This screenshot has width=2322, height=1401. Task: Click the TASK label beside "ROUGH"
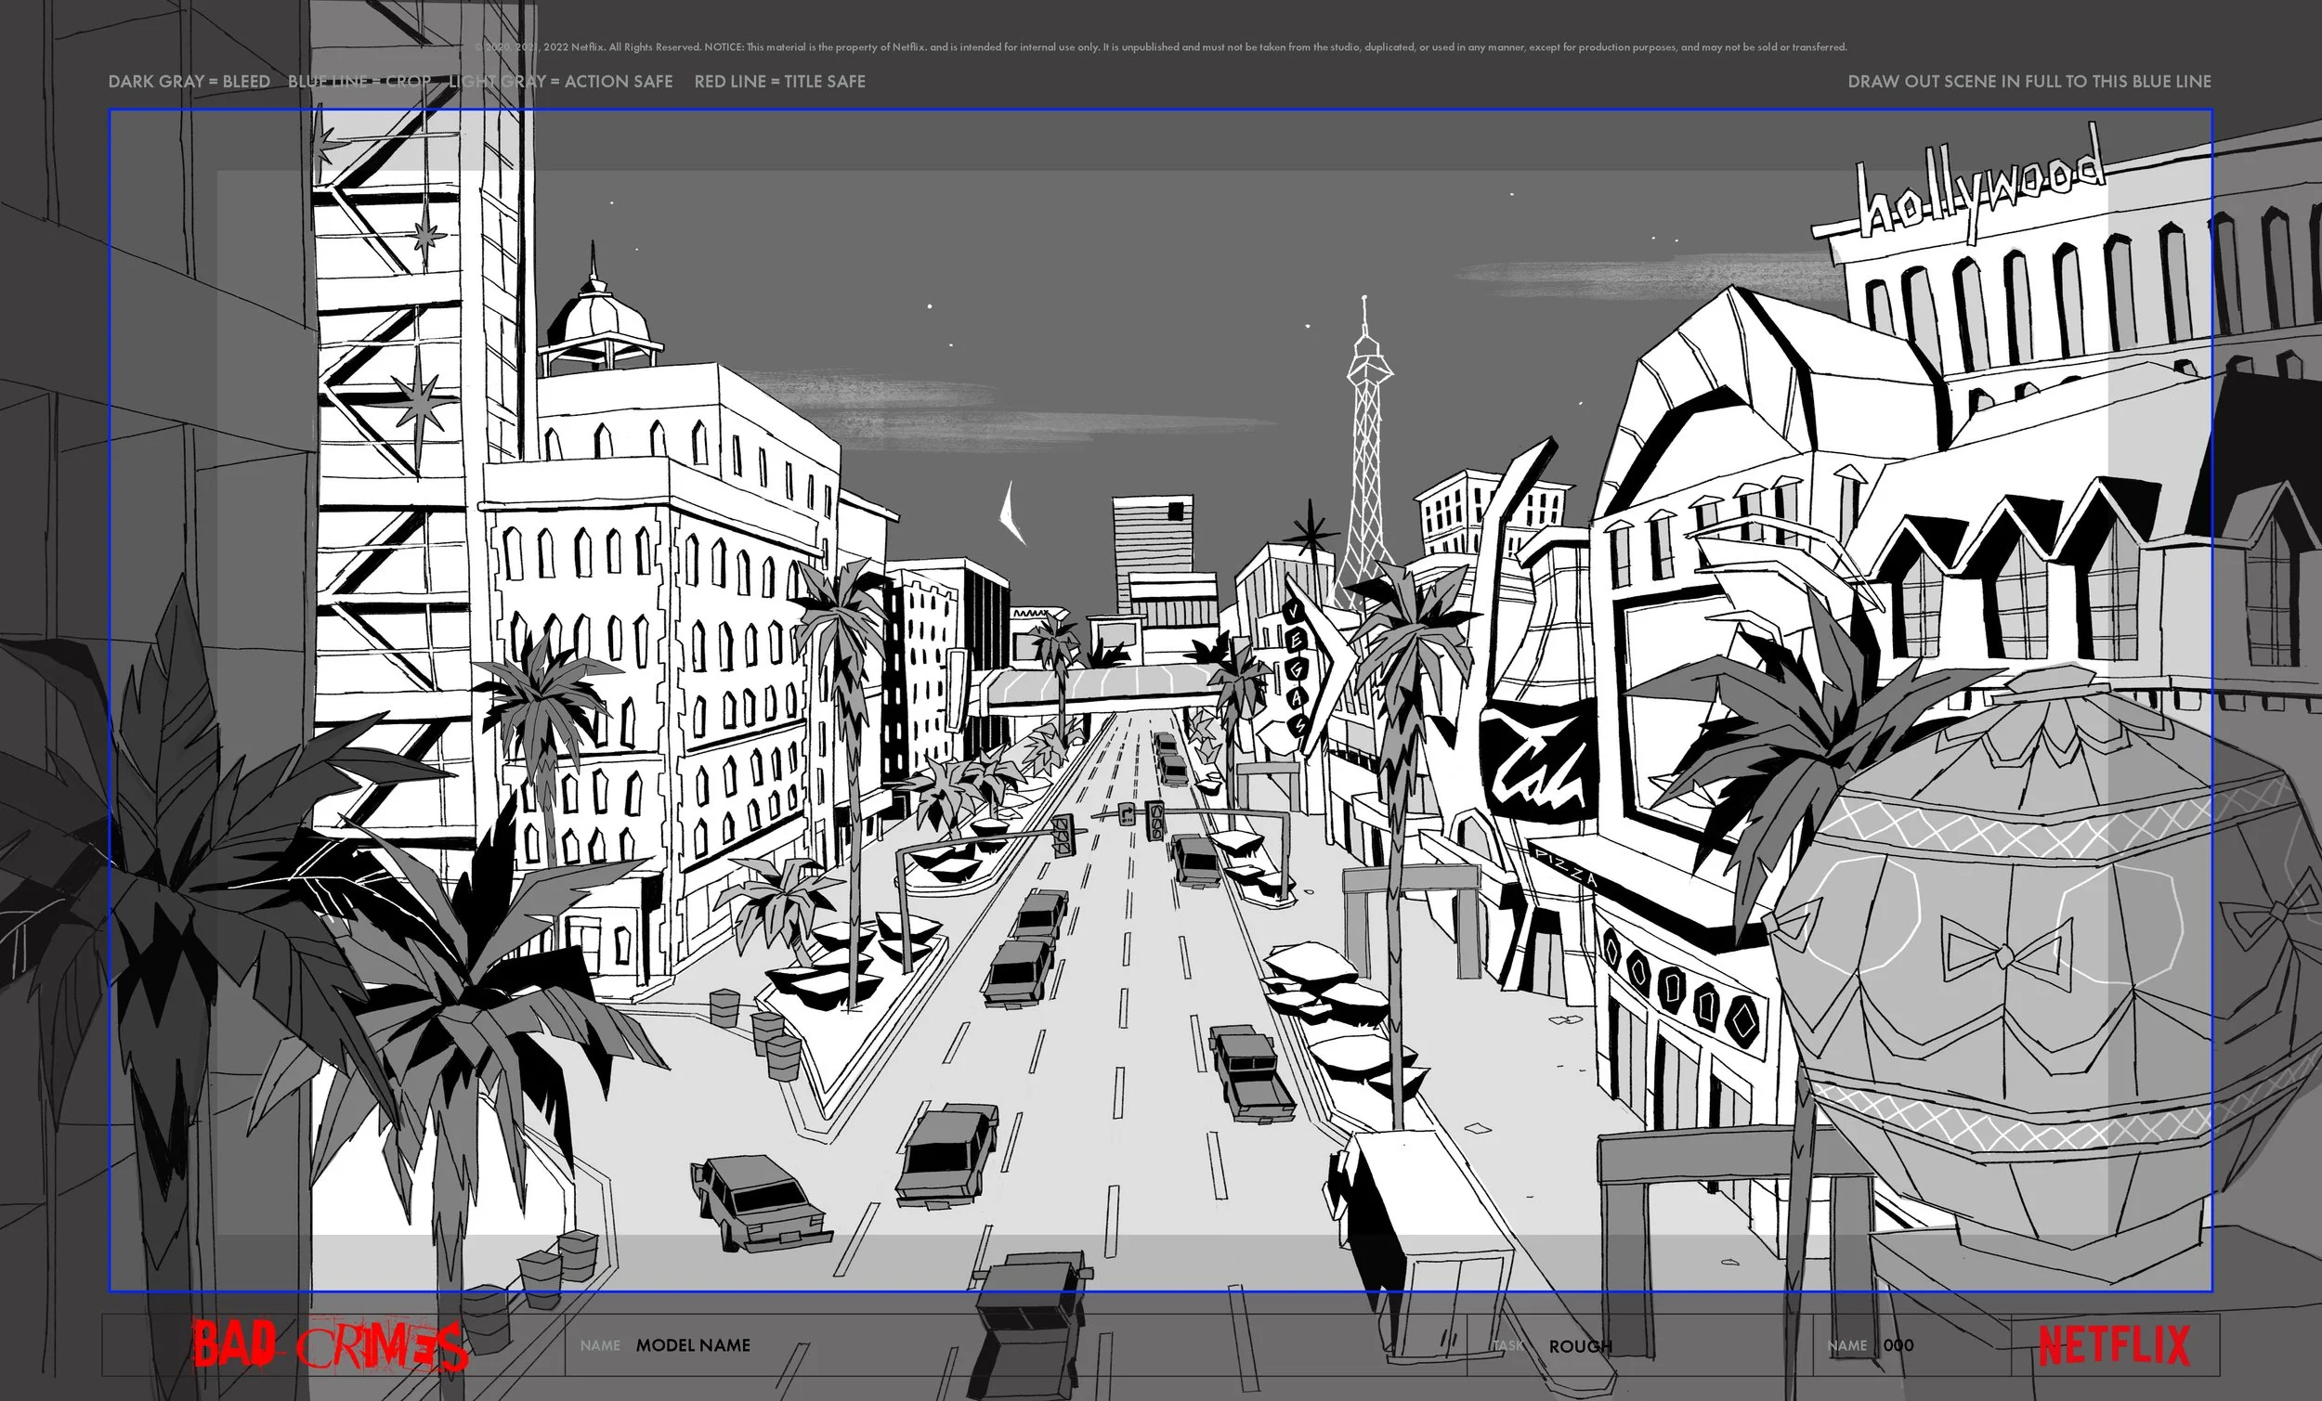point(1507,1346)
